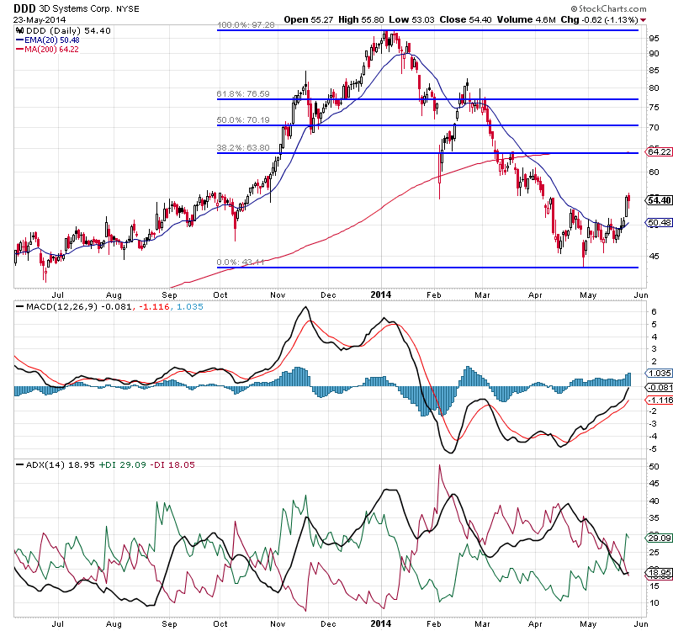Click the chart date 23-May-2014
673x631 pixels.
point(40,19)
